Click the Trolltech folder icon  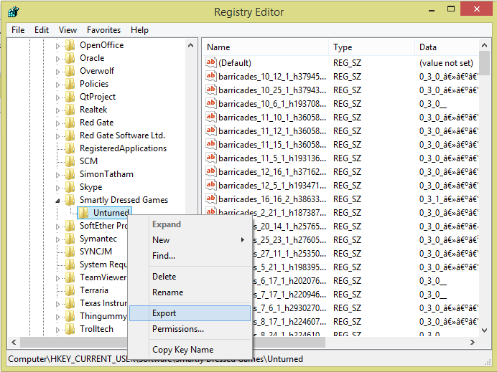70,329
